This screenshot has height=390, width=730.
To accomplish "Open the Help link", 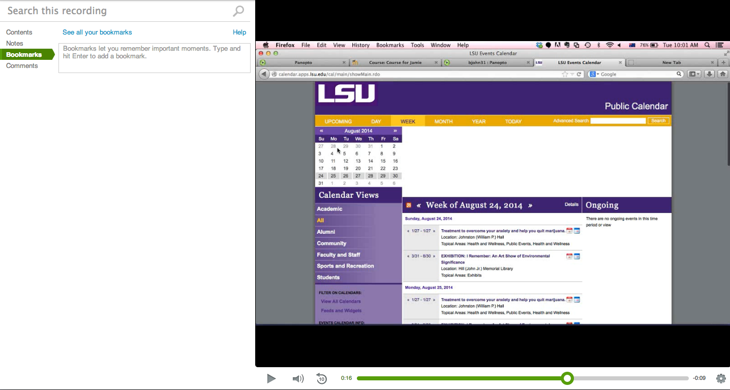I will point(239,32).
